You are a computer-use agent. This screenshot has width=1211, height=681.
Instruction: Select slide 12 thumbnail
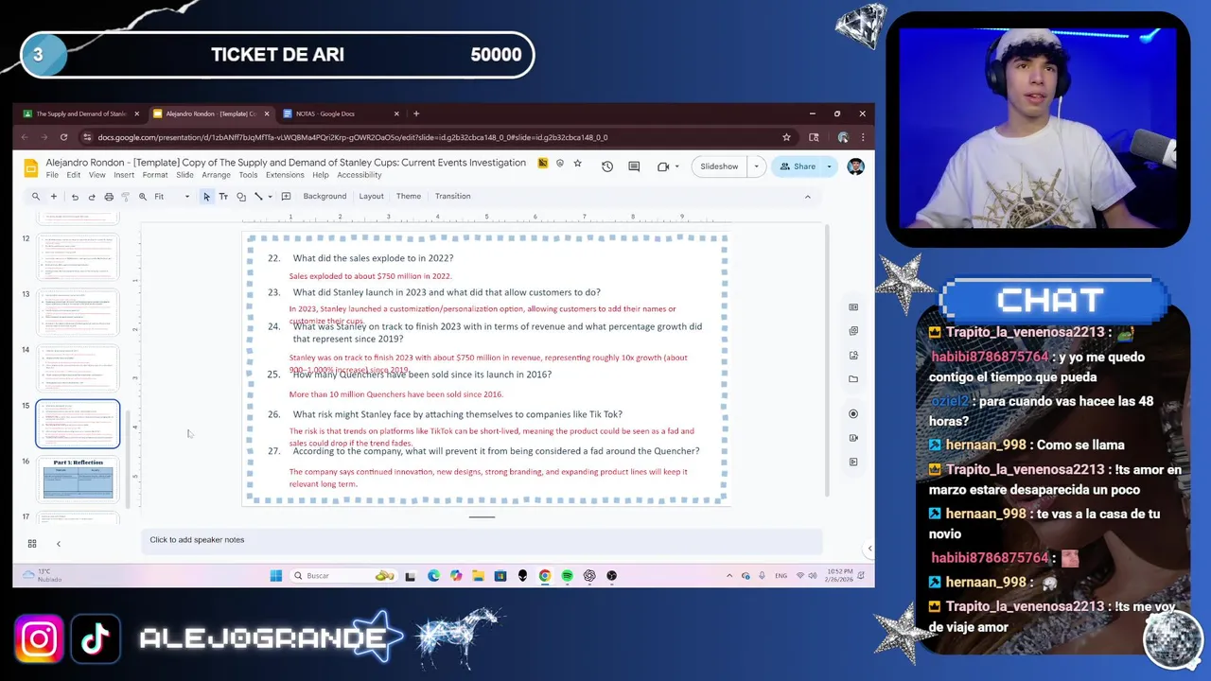(x=78, y=255)
